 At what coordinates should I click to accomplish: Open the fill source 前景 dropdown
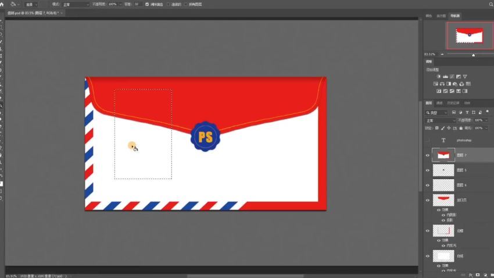click(31, 5)
